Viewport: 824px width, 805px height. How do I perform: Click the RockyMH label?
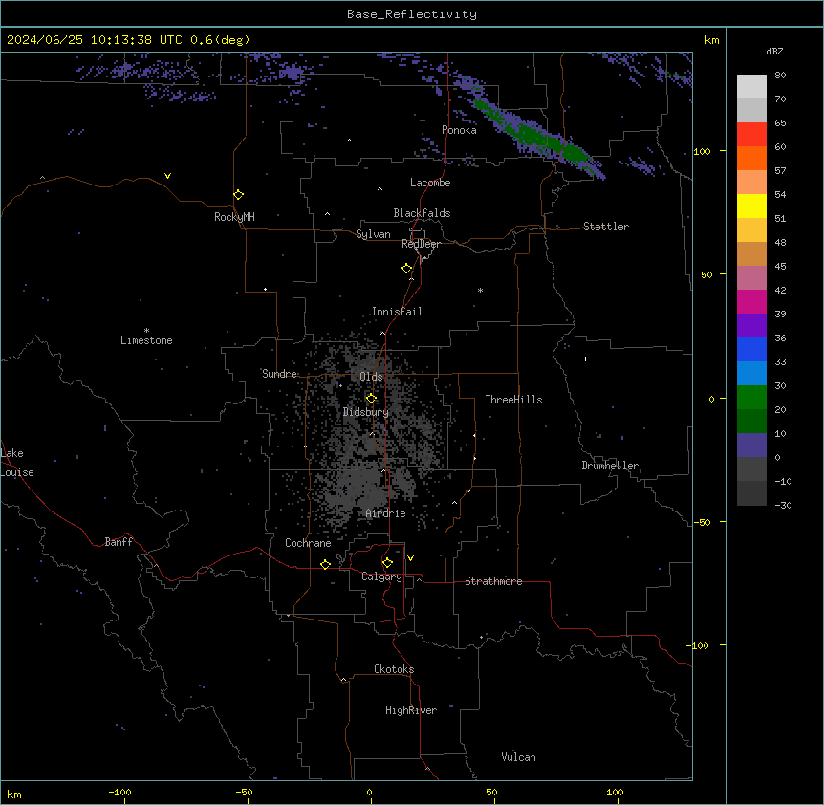point(234,217)
